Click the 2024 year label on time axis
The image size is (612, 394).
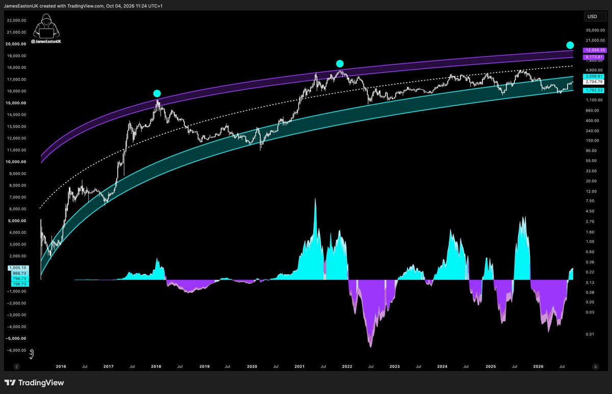pos(442,366)
